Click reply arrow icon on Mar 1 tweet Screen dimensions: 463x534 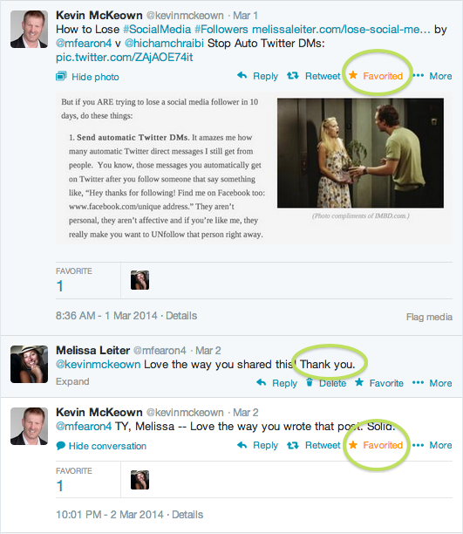(x=242, y=75)
